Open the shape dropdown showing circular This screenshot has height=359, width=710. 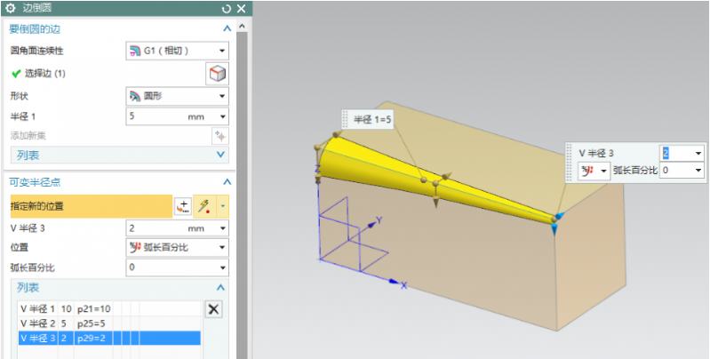[x=176, y=96]
